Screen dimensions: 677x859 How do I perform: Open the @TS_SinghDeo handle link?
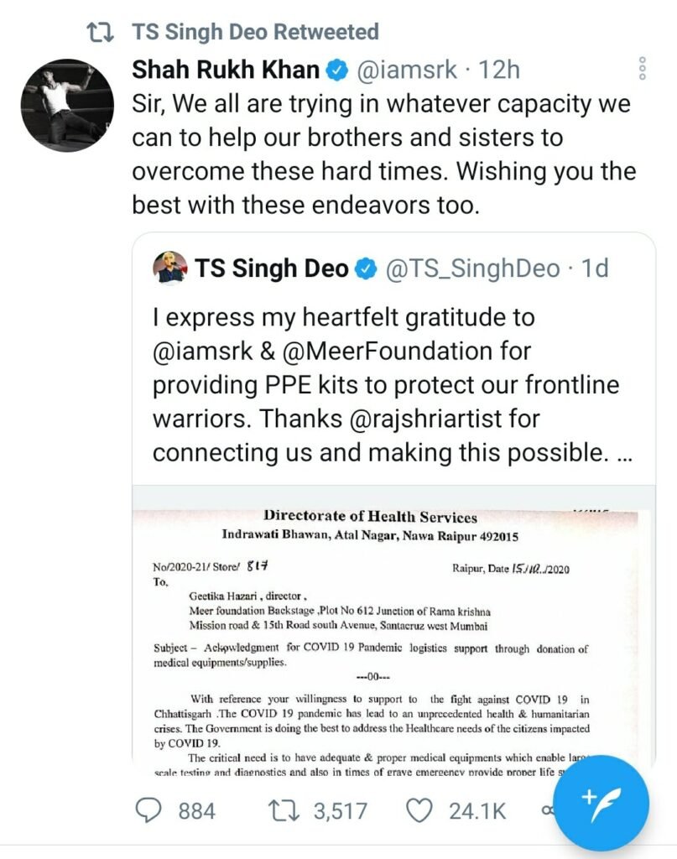(x=472, y=269)
